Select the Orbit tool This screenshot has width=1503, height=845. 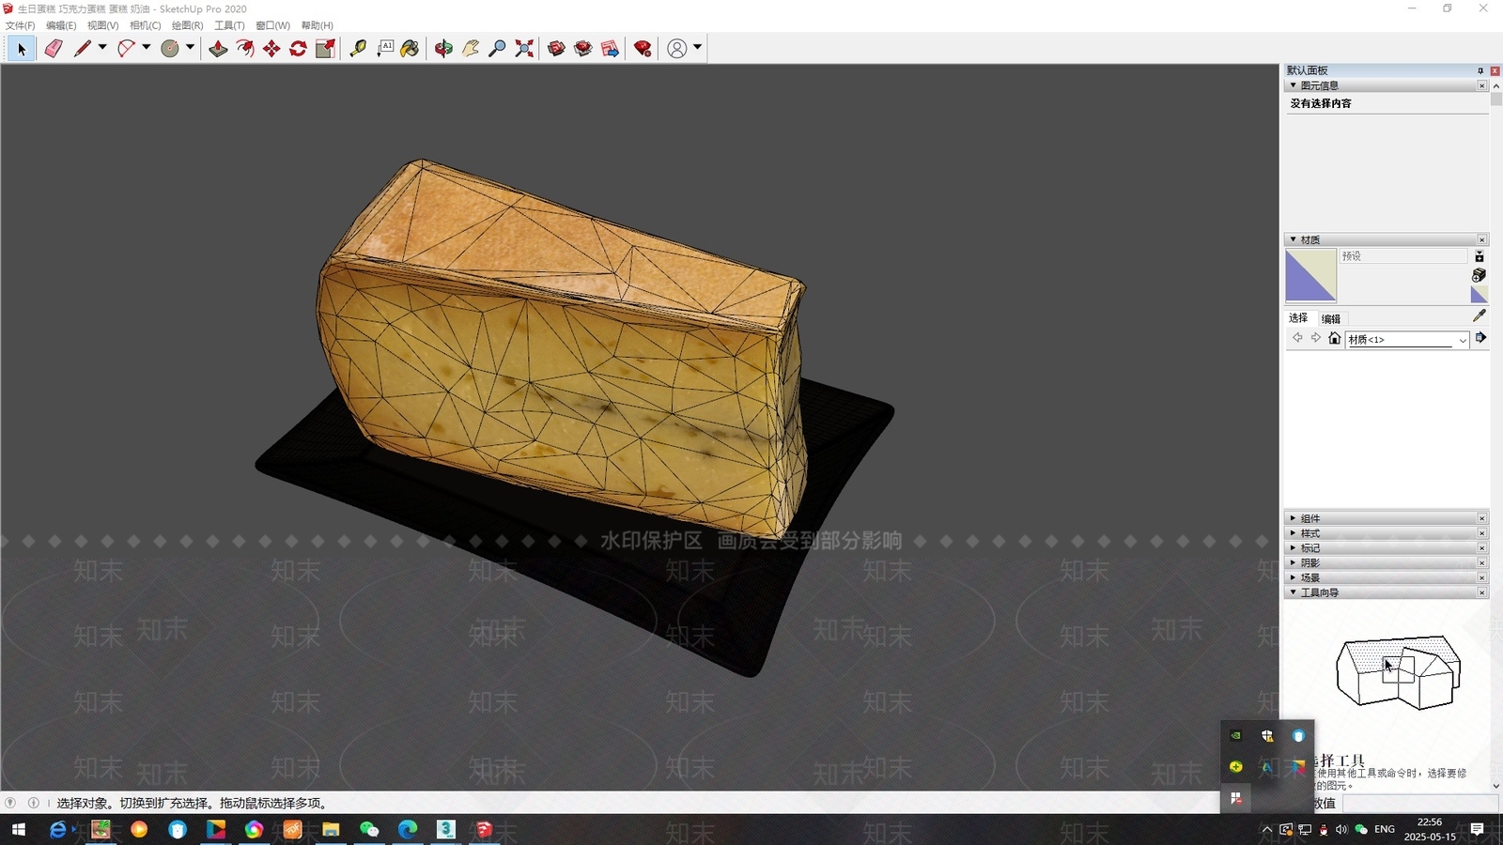[443, 49]
